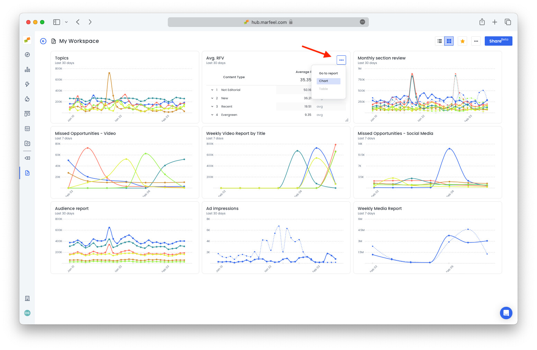Click the rewind playback icon in the sidebar
Viewport: 537px width, 350px height.
tap(27, 158)
